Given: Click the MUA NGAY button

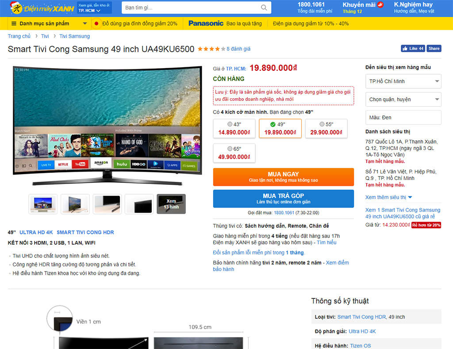Looking at the screenshot, I should [284, 177].
